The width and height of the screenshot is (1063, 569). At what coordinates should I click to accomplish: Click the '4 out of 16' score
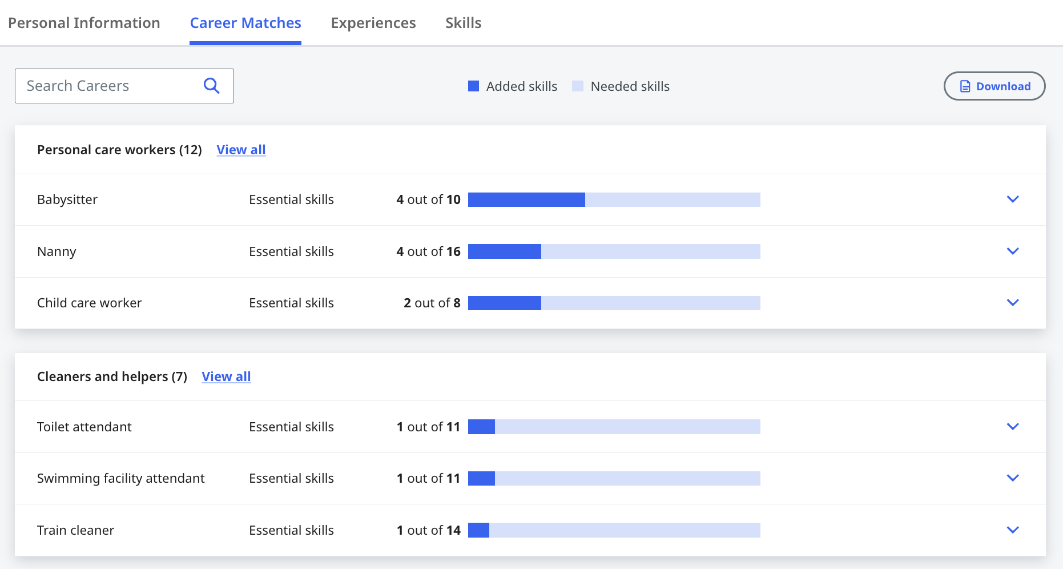(x=428, y=251)
